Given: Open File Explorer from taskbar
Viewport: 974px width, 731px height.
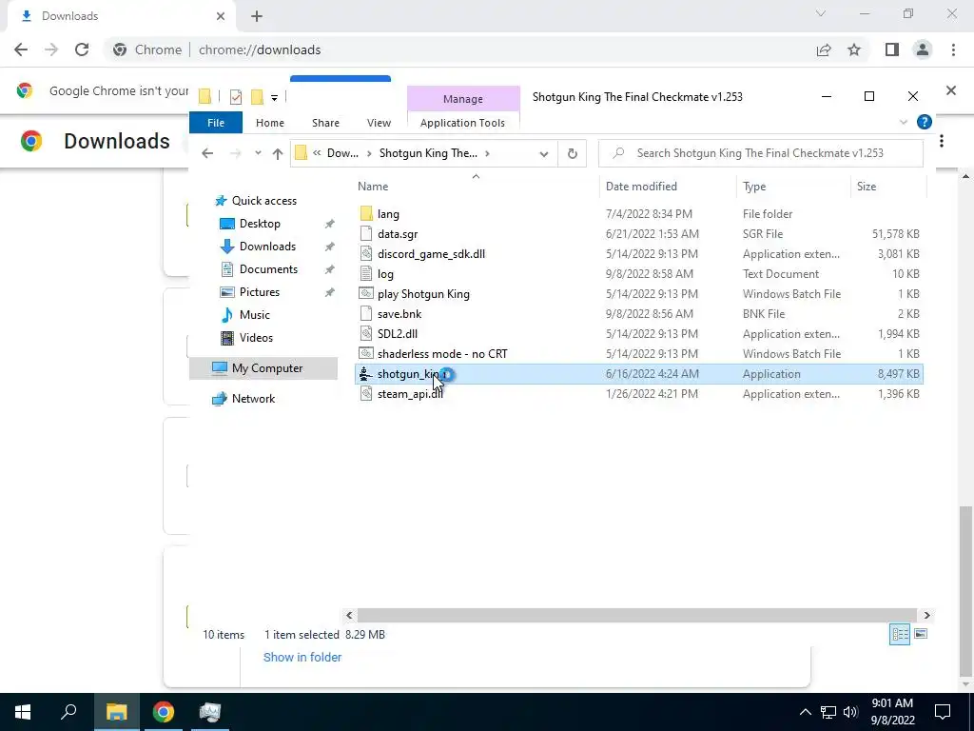Looking at the screenshot, I should tap(116, 712).
